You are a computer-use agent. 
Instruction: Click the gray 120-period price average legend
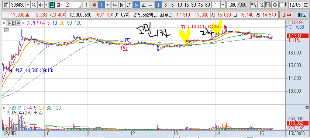point(78,23)
